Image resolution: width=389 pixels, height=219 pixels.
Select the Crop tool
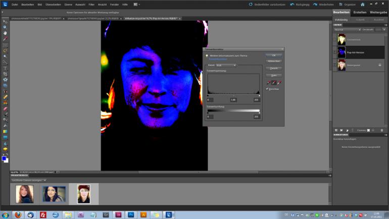click(x=5, y=74)
